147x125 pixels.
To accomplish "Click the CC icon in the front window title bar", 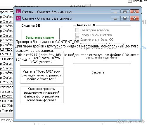I will pos(18,18).
